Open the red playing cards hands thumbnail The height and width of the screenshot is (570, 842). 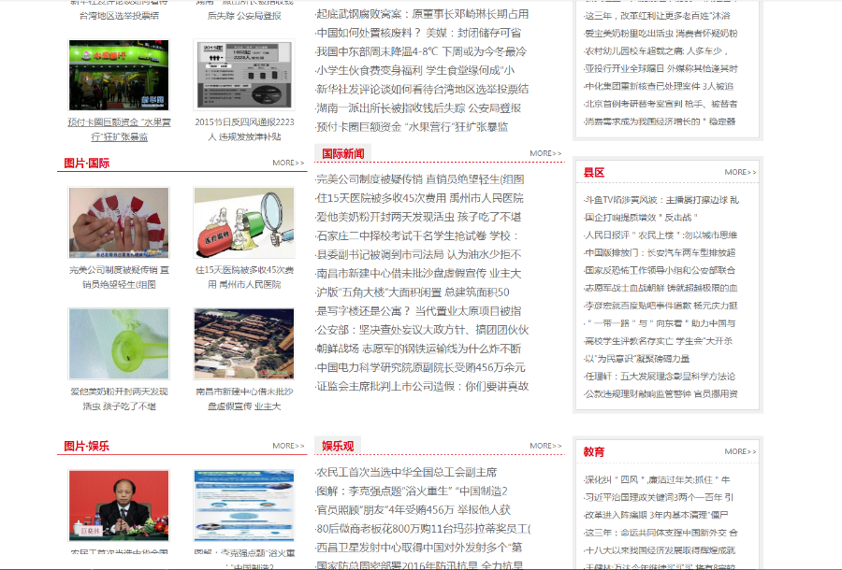119,222
